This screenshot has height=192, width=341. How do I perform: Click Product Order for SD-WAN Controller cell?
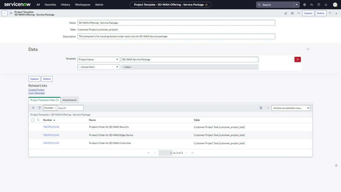click(110, 143)
